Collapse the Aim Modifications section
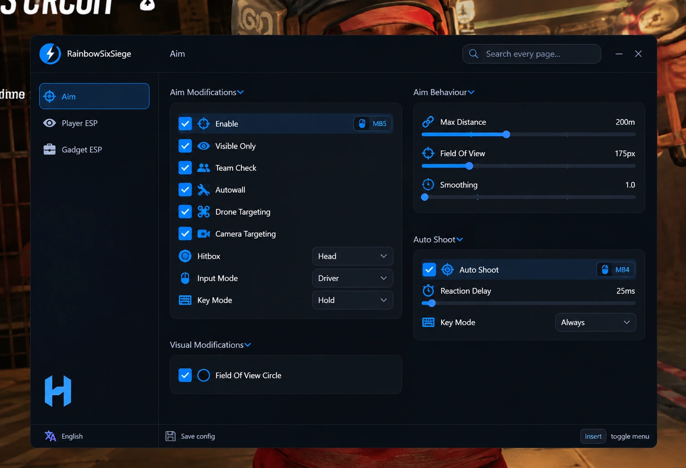Viewport: 686px width, 468px height. pos(207,92)
